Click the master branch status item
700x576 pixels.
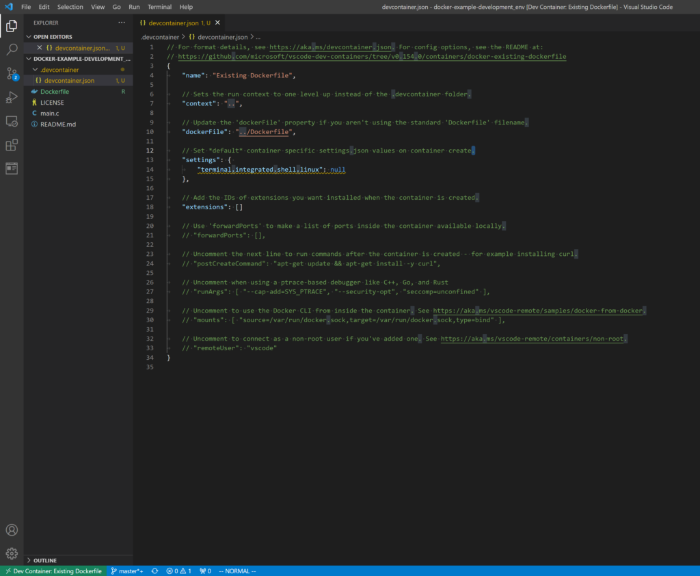click(x=126, y=571)
